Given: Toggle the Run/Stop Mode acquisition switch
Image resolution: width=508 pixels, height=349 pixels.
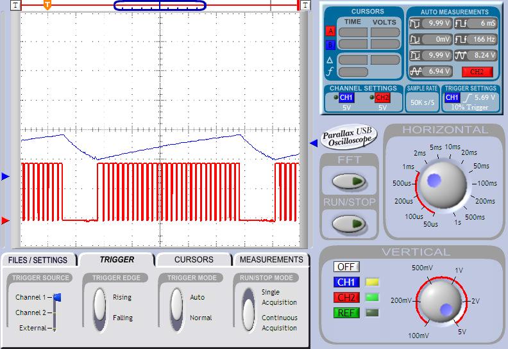Looking at the screenshot, I should click(x=248, y=311).
